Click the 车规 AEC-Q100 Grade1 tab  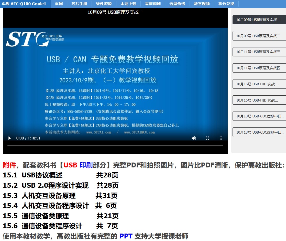pyautogui.click(x=25, y=4)
